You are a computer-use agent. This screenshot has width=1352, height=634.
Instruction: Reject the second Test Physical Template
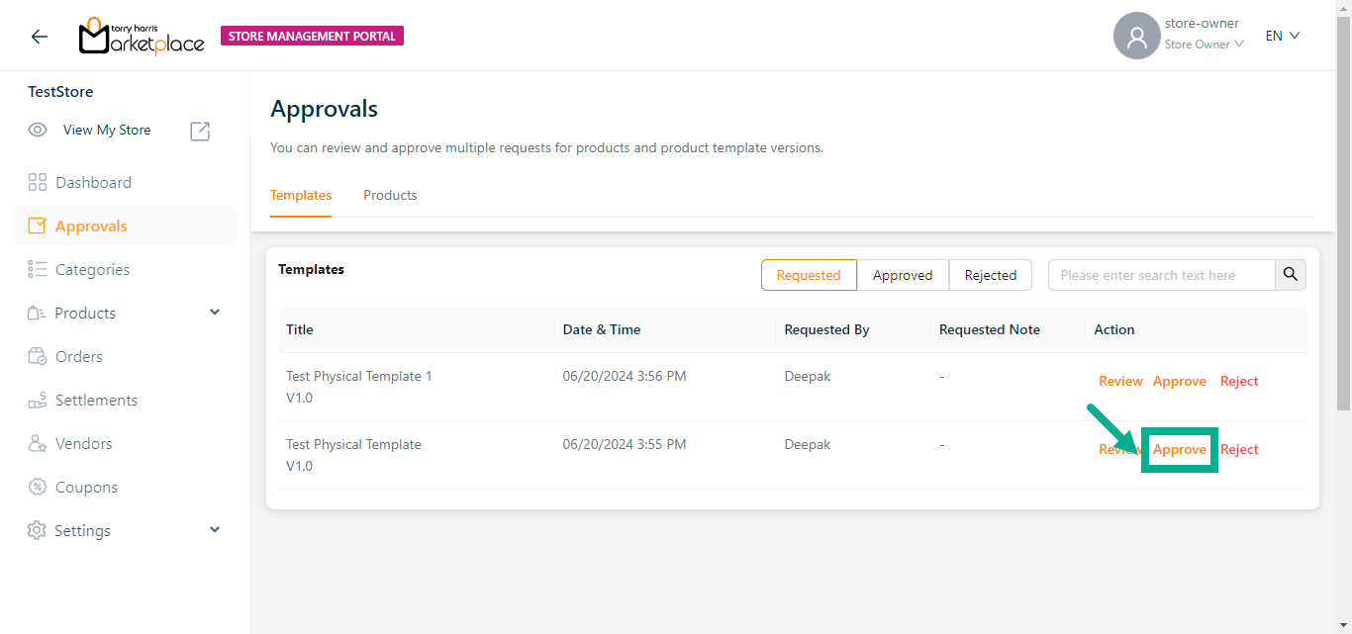pos(1239,449)
